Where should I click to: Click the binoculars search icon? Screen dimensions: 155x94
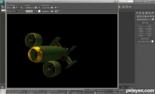pyautogui.click(x=135, y=1)
